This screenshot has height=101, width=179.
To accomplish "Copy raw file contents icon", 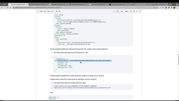I will coord(134,11).
